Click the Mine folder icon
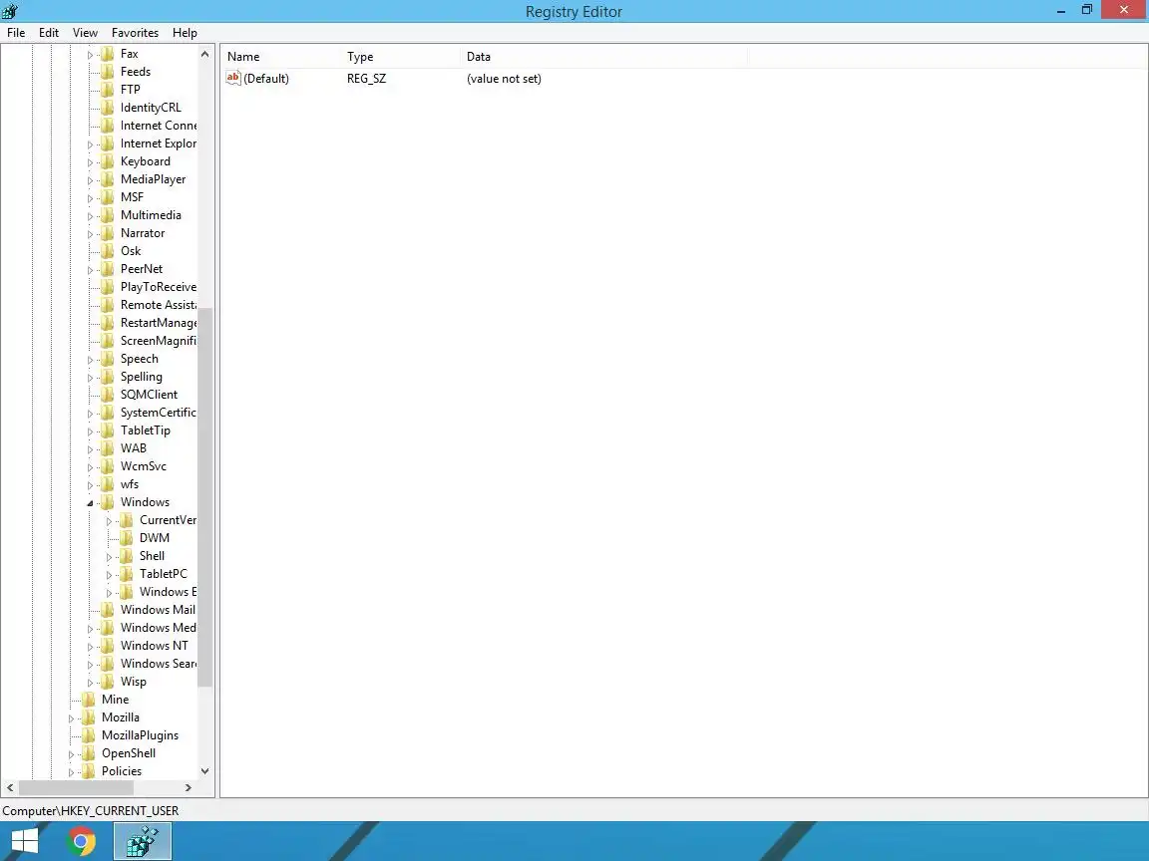1149x861 pixels. click(x=89, y=700)
